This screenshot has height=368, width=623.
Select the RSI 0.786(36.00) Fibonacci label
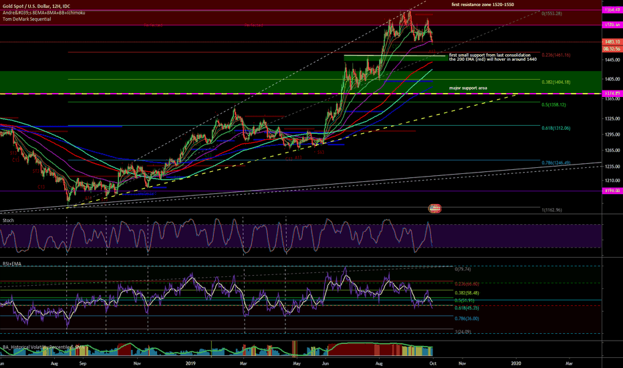(467, 318)
